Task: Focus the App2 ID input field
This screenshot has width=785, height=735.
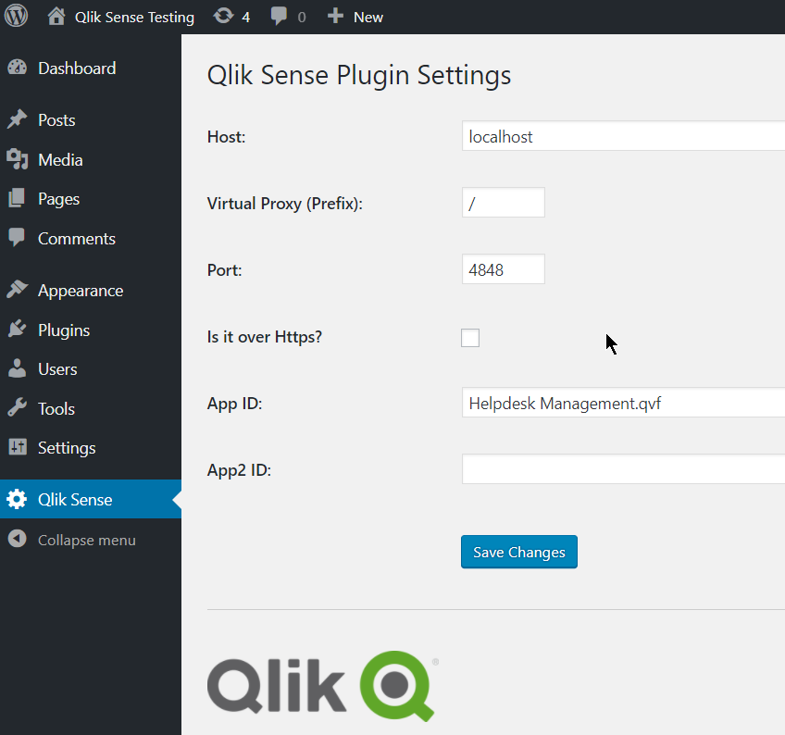Action: 622,469
